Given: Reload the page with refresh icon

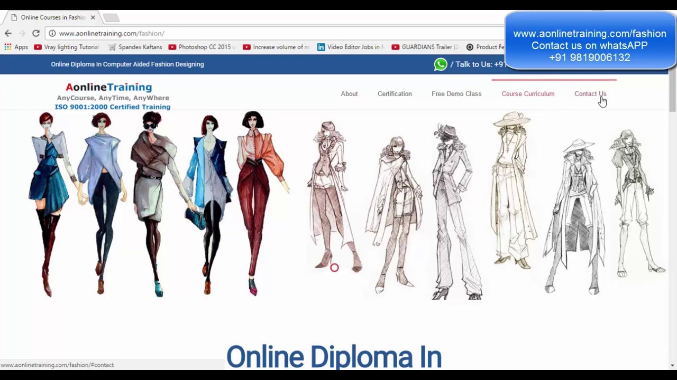Looking at the screenshot, I should [x=36, y=33].
